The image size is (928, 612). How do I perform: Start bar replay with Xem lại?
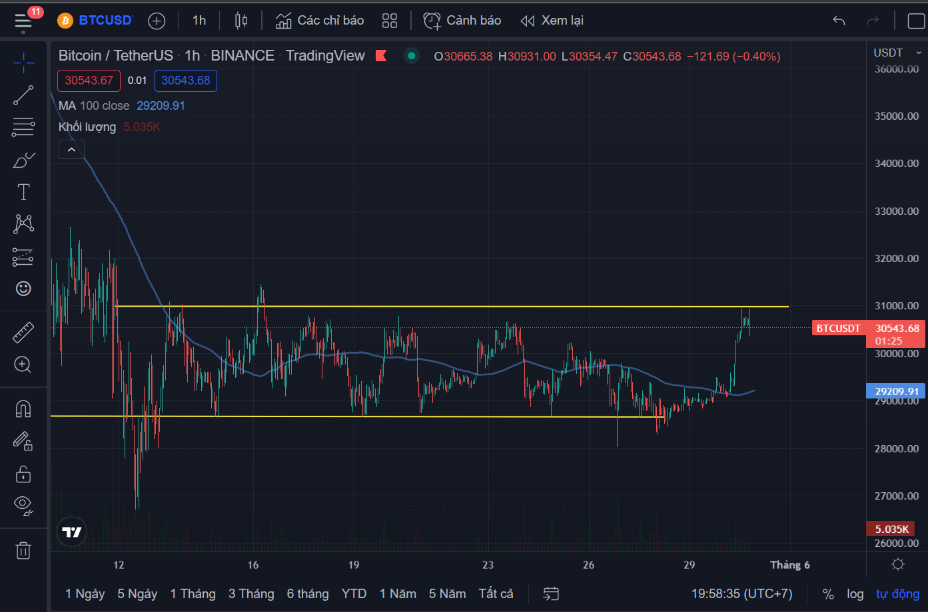tap(552, 21)
